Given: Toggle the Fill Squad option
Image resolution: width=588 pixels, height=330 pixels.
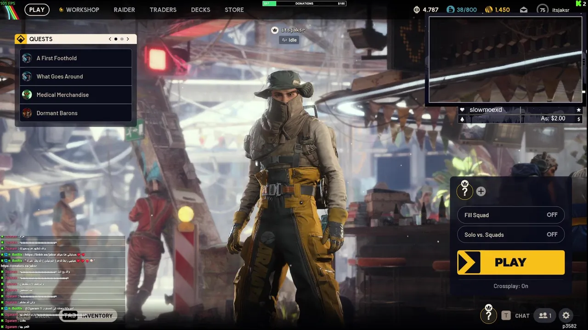Looking at the screenshot, I should point(511,215).
